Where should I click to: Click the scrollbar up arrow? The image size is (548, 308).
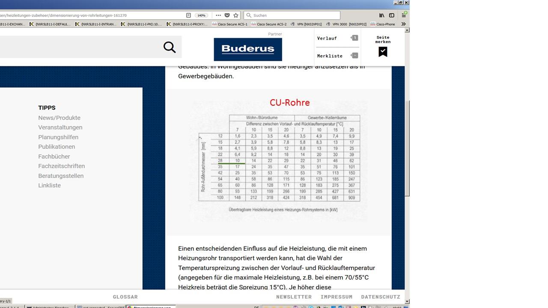[x=407, y=30]
